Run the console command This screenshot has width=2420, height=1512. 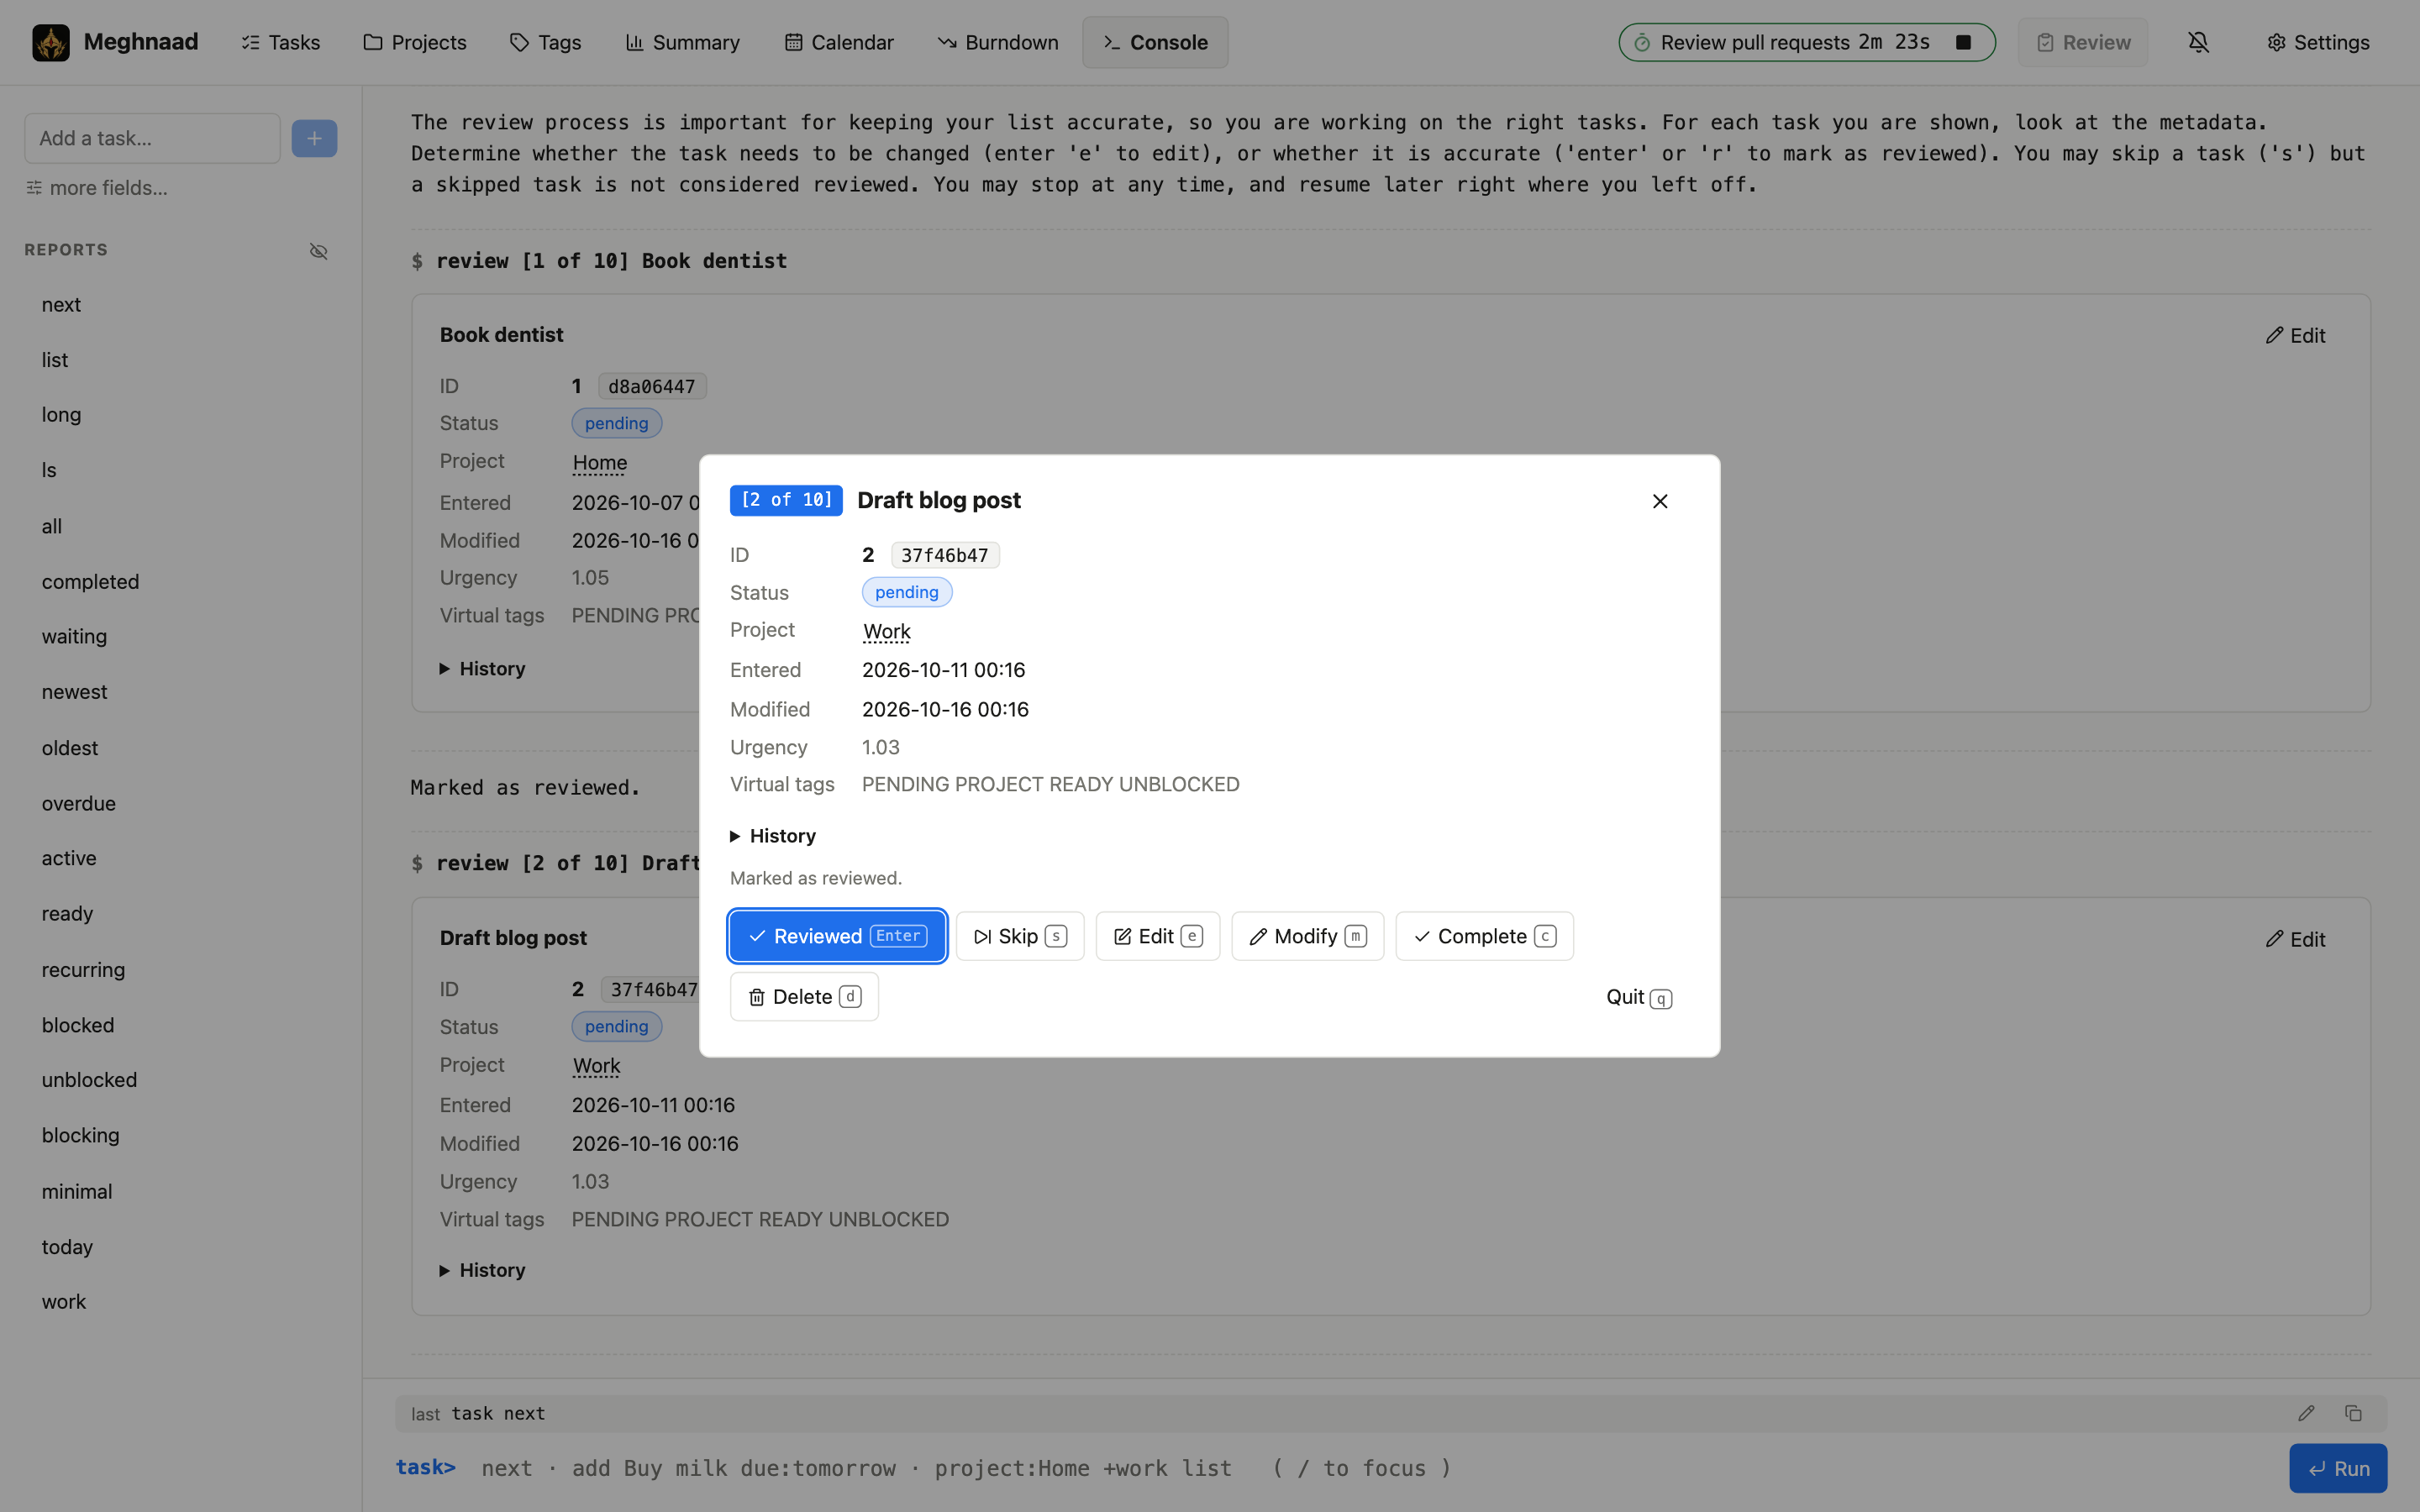[x=2338, y=1468]
